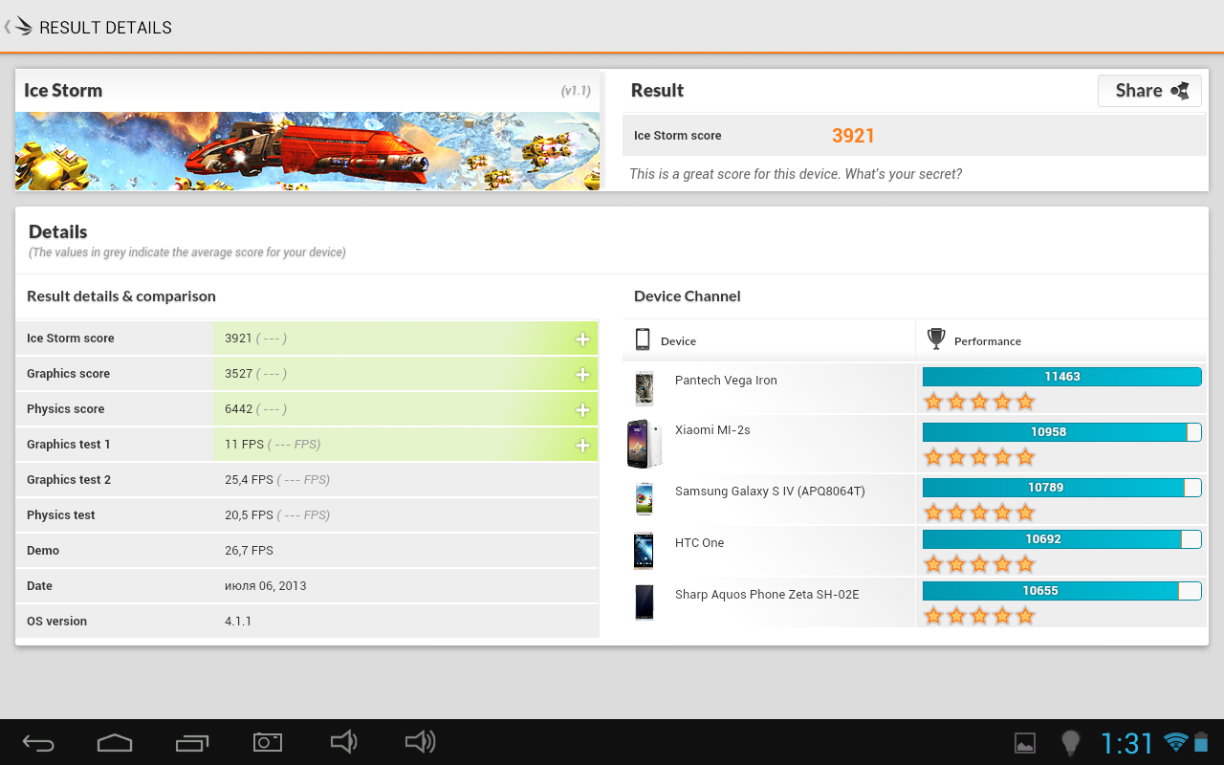Screen dimensions: 1224x765
Task: Tap the Share button
Action: click(x=1149, y=91)
